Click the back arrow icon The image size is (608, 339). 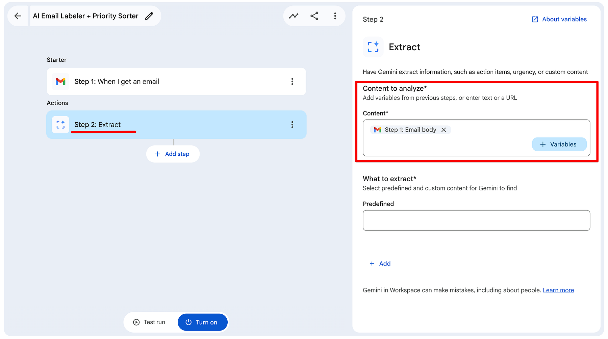(18, 16)
